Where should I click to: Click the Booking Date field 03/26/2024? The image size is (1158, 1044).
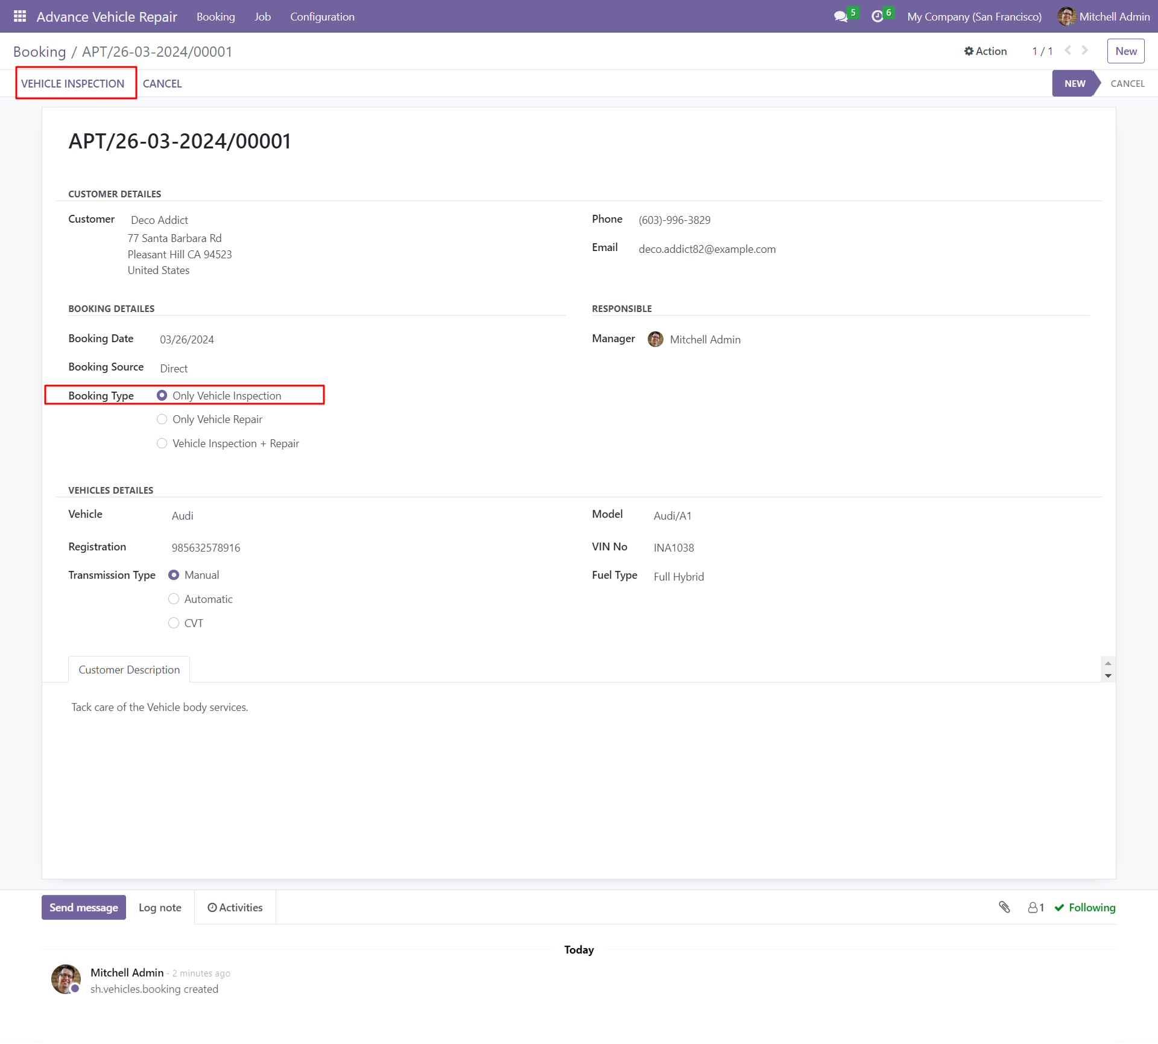coord(187,339)
